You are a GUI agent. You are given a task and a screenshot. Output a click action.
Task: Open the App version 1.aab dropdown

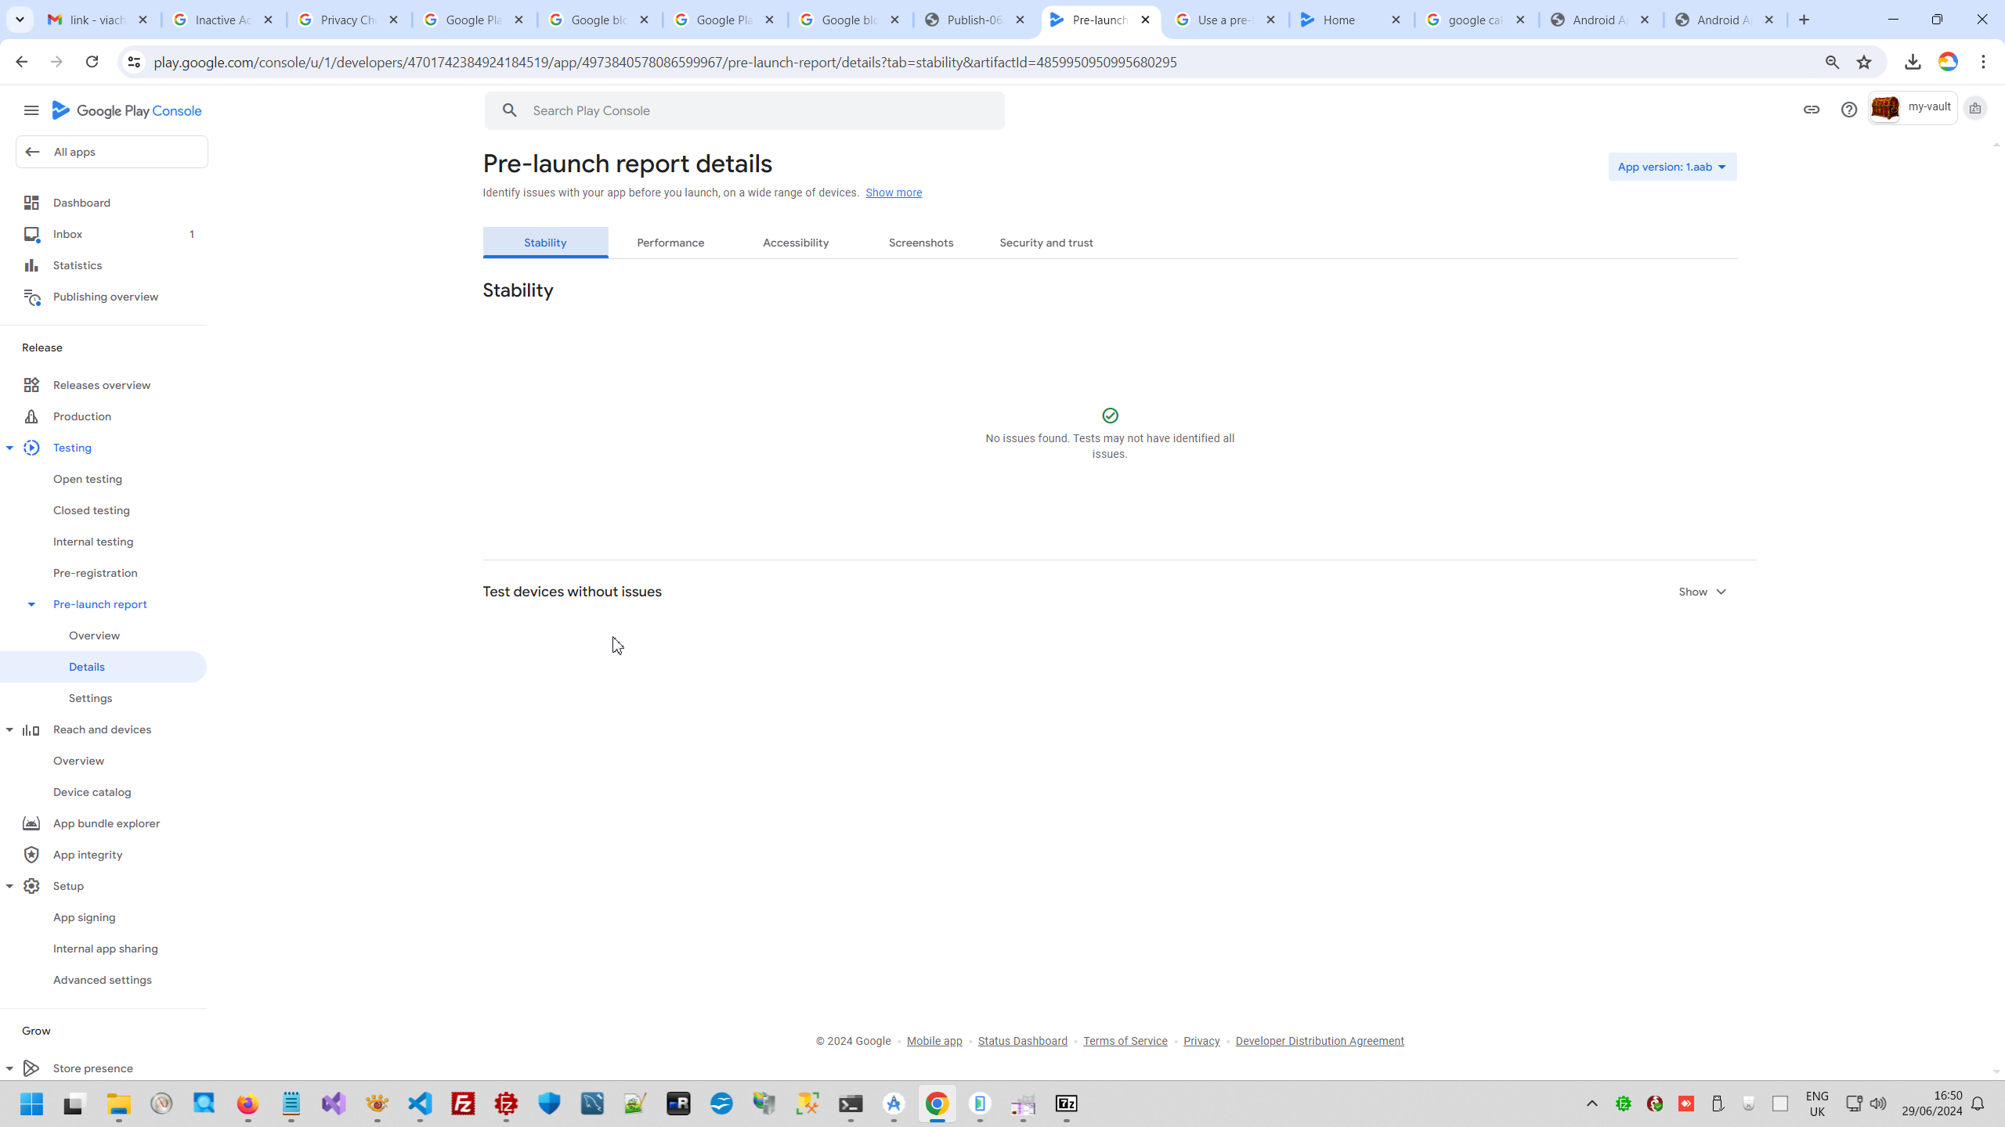[1671, 167]
